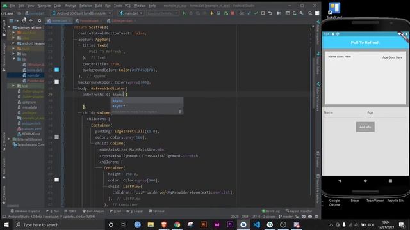Viewport: 410px width, 230px height.
Task: Run the app with the green play button
Action: (184, 13)
